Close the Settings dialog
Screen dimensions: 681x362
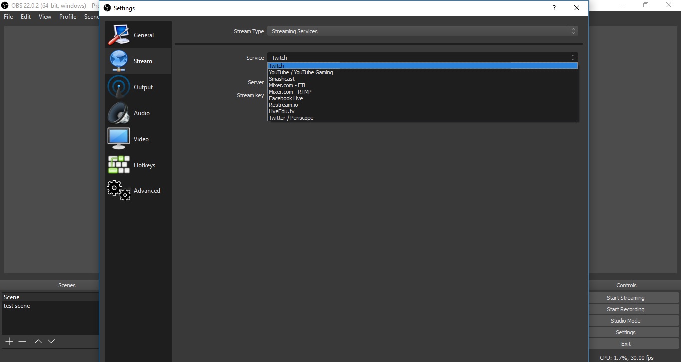pyautogui.click(x=577, y=8)
